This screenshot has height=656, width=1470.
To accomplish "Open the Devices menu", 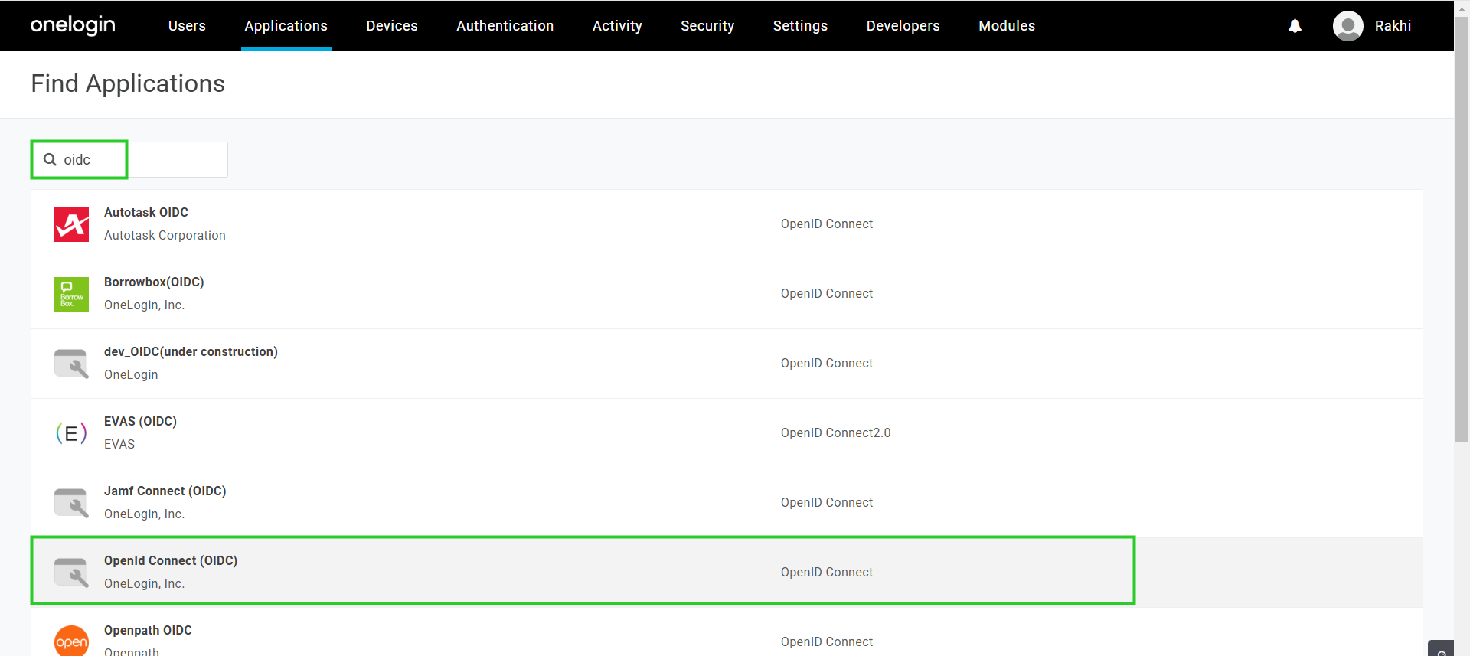I will (x=392, y=26).
